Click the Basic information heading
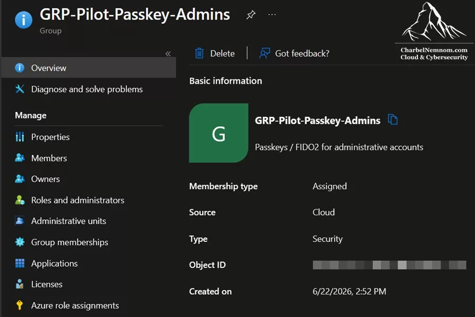The image size is (475, 317). point(226,81)
